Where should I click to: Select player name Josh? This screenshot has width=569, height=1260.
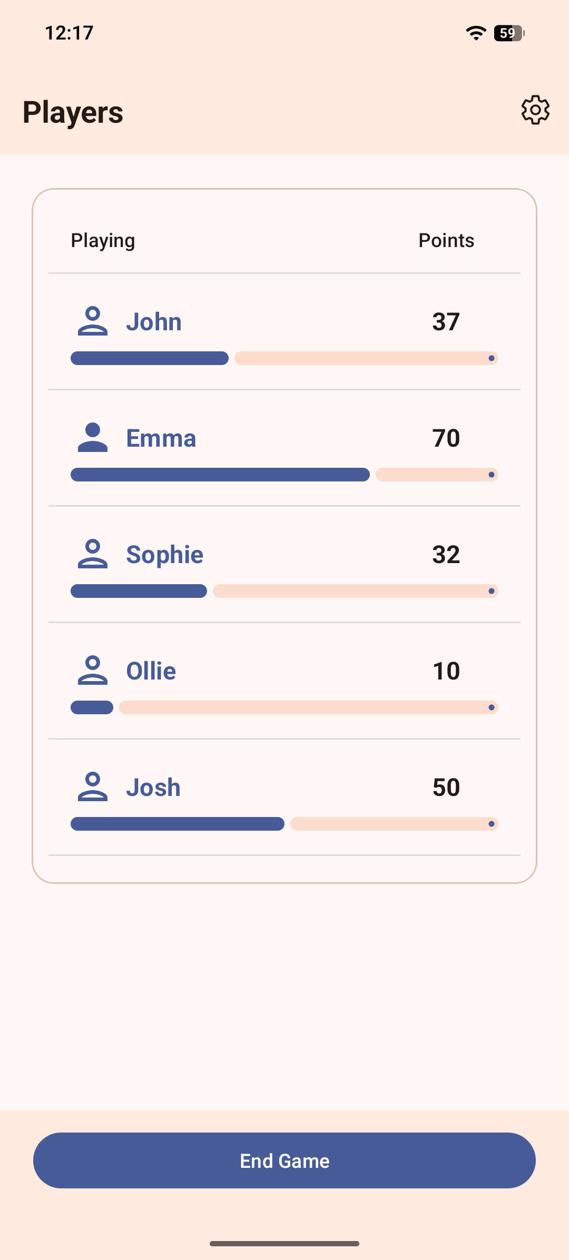pyautogui.click(x=153, y=787)
